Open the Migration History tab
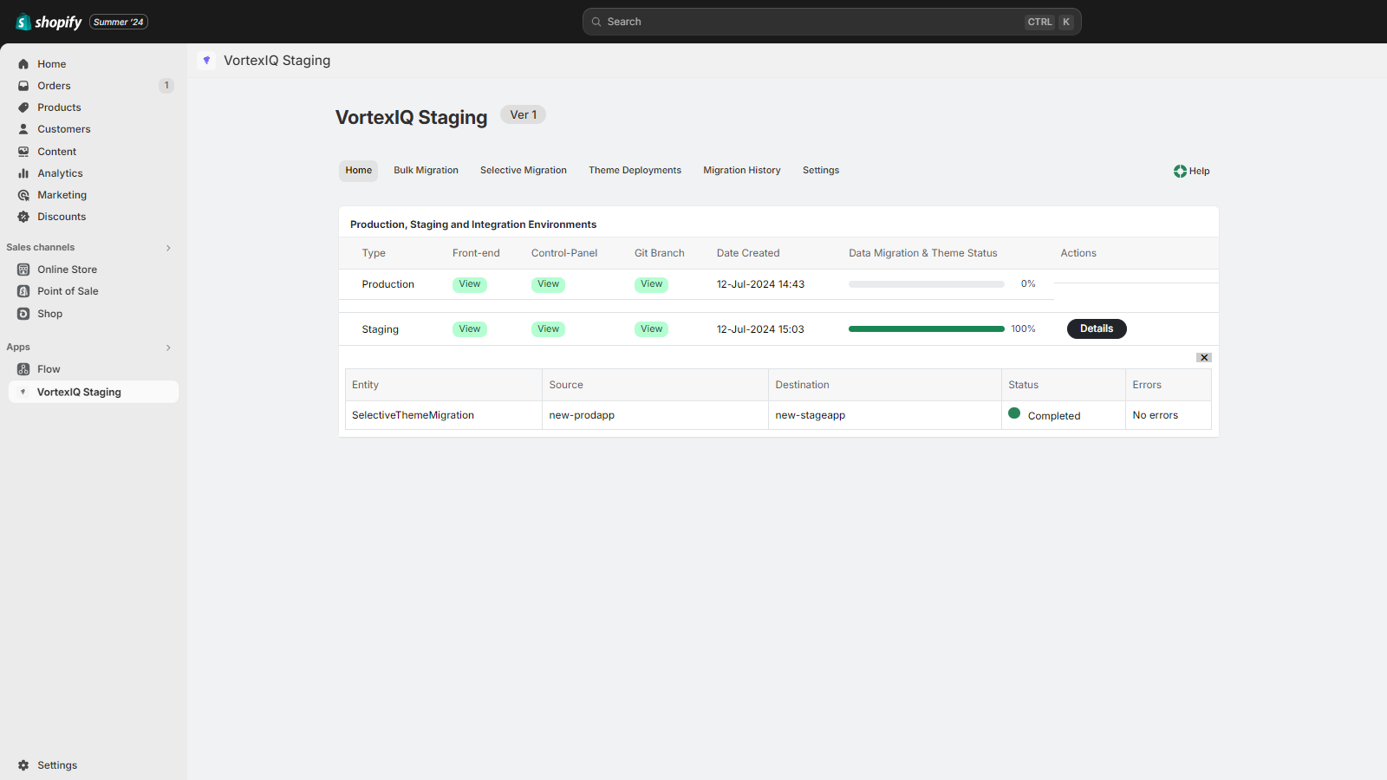1387x780 pixels. click(741, 171)
